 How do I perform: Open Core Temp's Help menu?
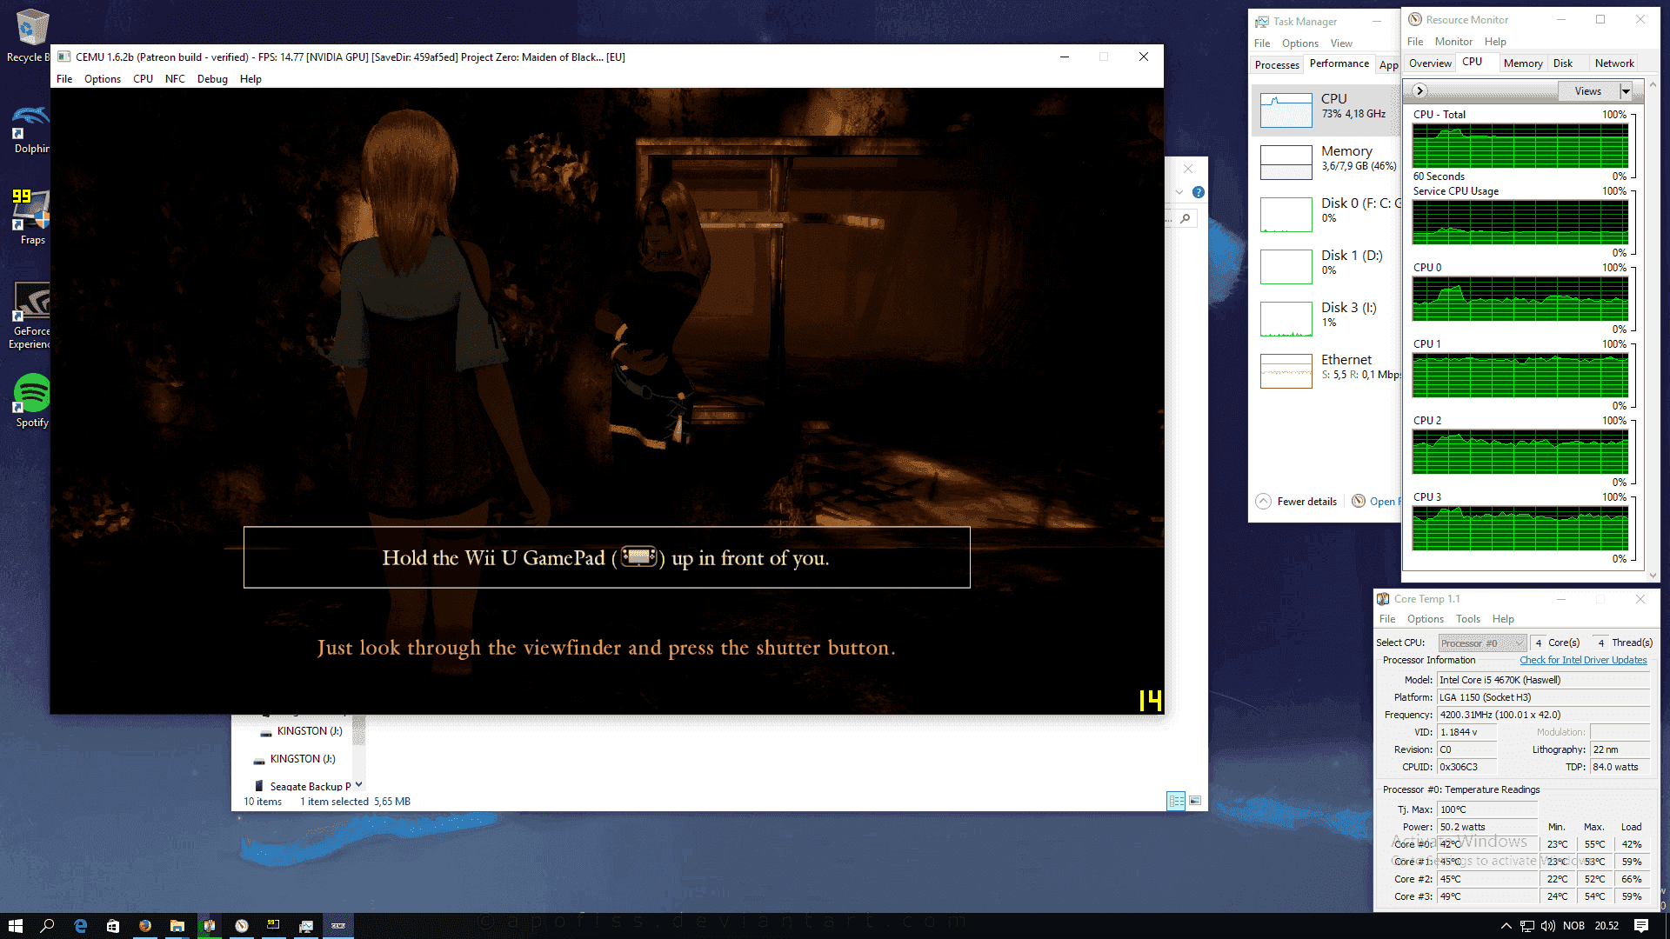point(1503,619)
